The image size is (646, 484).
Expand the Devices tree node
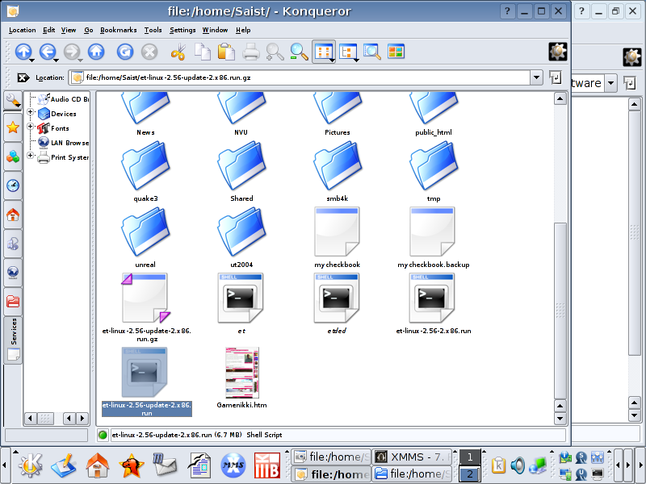click(31, 114)
